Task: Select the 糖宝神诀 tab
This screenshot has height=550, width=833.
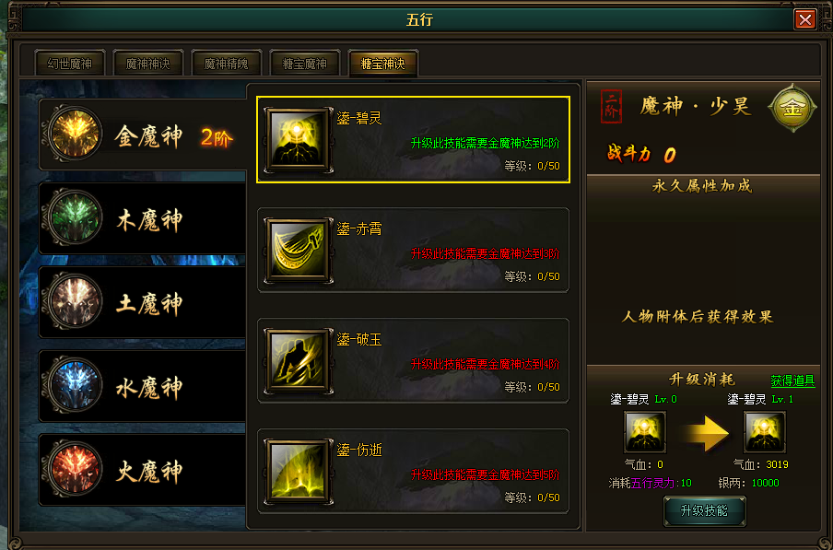Action: pos(383,64)
